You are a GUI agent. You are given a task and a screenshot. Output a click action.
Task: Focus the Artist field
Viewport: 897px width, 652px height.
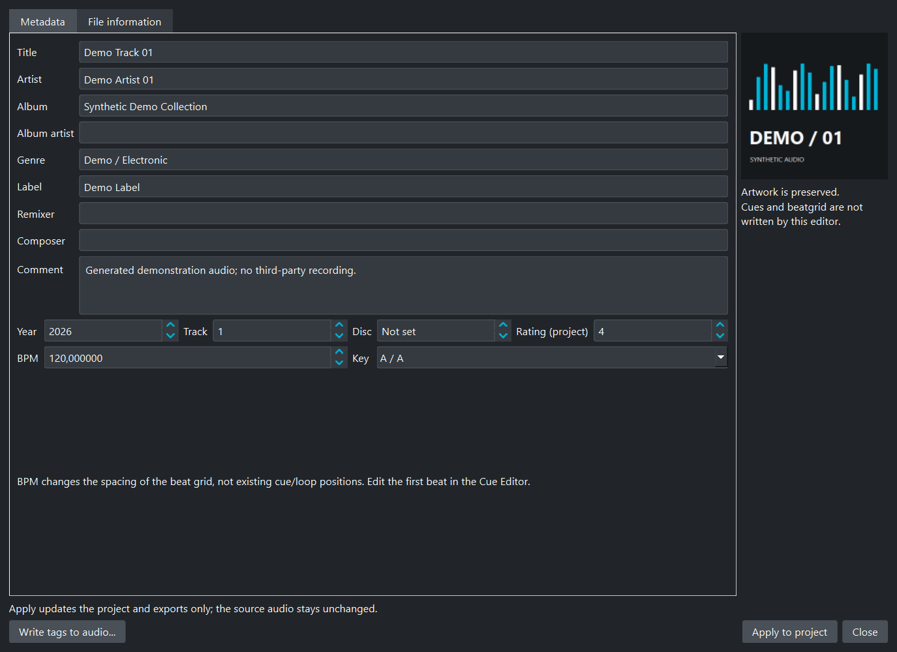pos(403,79)
